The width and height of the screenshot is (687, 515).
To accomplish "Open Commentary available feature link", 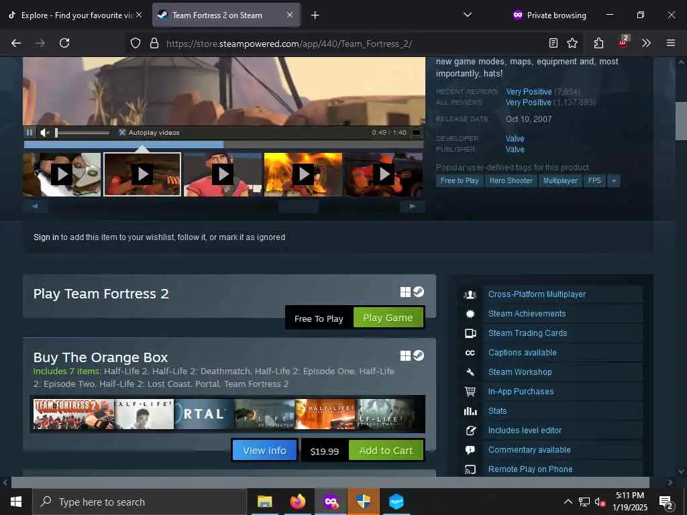I will (x=529, y=450).
